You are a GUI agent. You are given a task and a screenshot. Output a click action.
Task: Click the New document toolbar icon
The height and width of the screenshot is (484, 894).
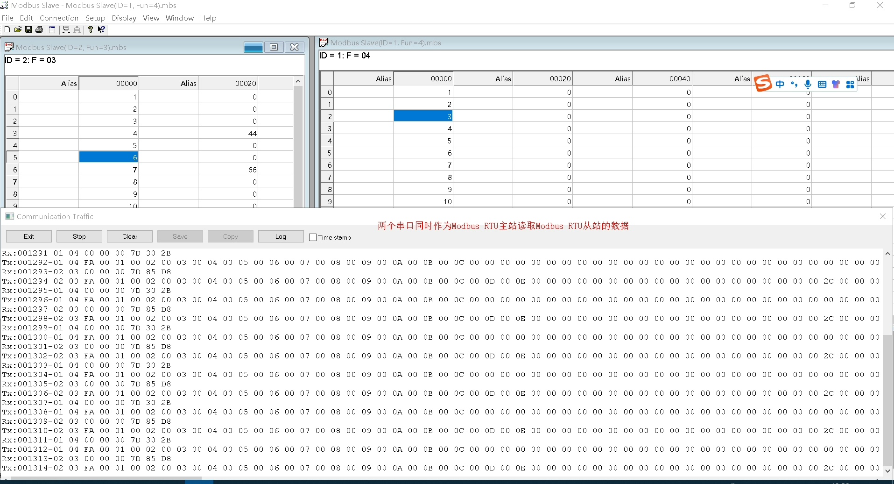tap(7, 29)
